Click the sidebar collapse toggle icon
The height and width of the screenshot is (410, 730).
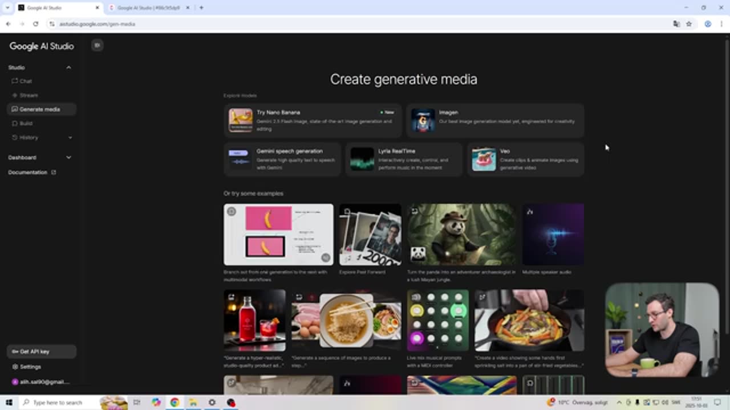tap(97, 46)
